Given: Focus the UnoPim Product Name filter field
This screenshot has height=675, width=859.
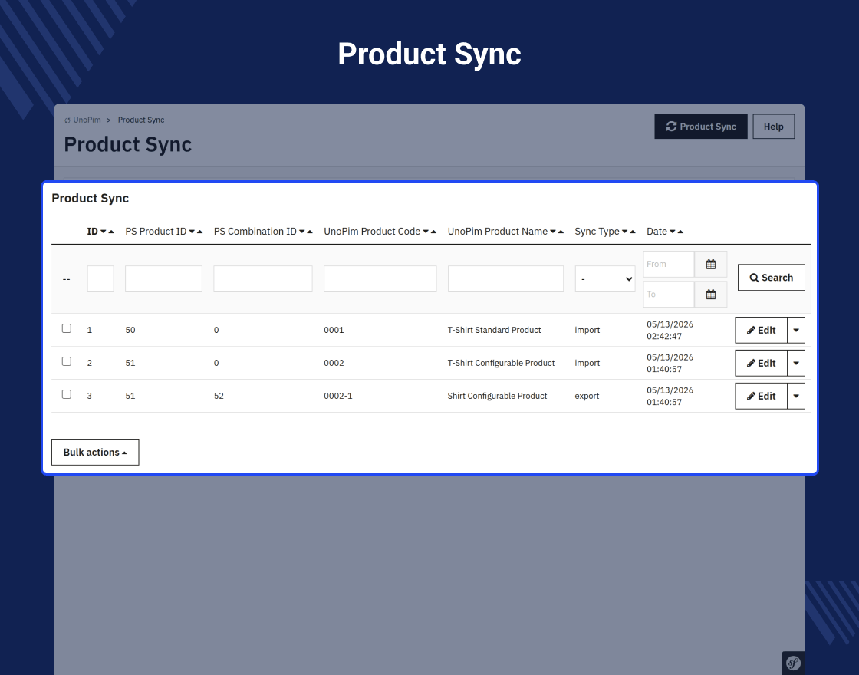Looking at the screenshot, I should tap(505, 279).
